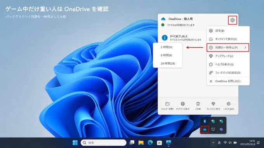Click the OneDrive cloud icon in tray overflow

(205, 129)
